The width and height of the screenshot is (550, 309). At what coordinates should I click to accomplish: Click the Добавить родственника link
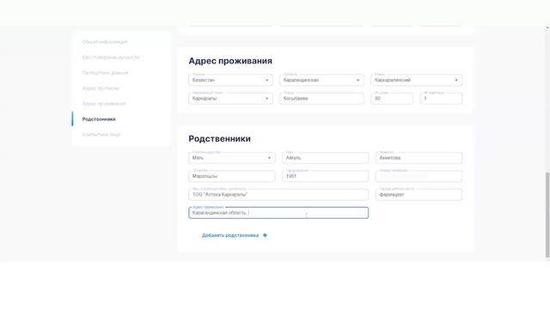230,235
